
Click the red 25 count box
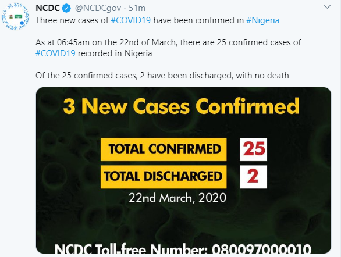tap(253, 149)
